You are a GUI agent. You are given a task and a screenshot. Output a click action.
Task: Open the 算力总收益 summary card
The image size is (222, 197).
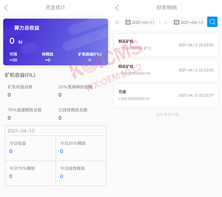(x=56, y=42)
